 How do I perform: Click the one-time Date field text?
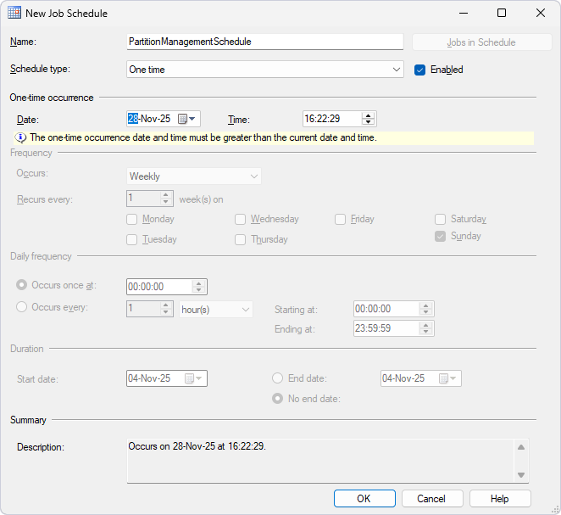149,119
